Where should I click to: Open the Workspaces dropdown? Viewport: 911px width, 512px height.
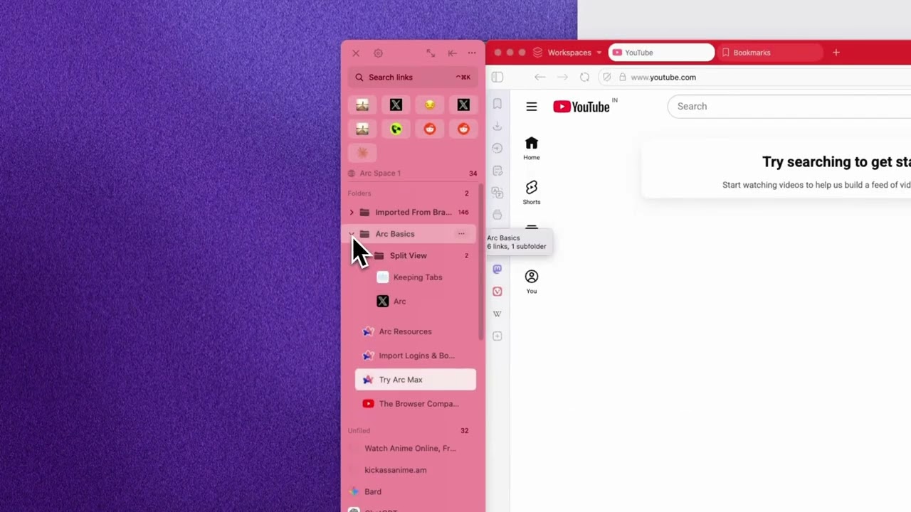coord(567,53)
